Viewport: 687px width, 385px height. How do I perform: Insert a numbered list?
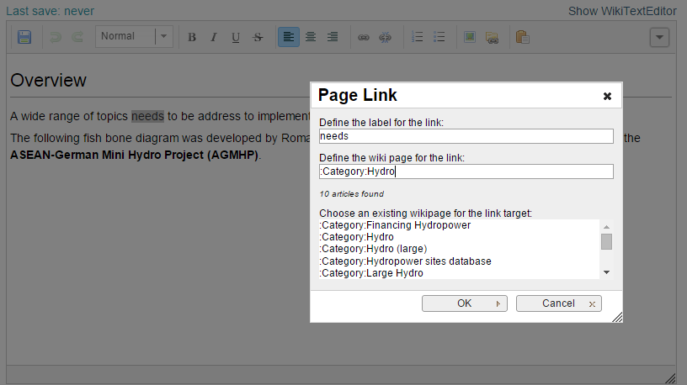click(418, 37)
